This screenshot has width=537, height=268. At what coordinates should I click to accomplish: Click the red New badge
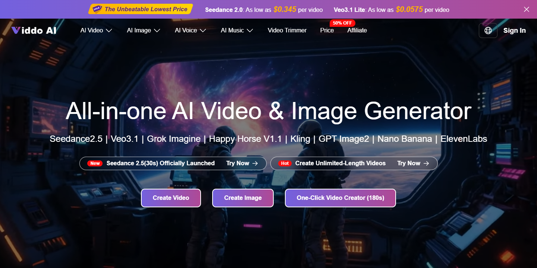point(95,163)
